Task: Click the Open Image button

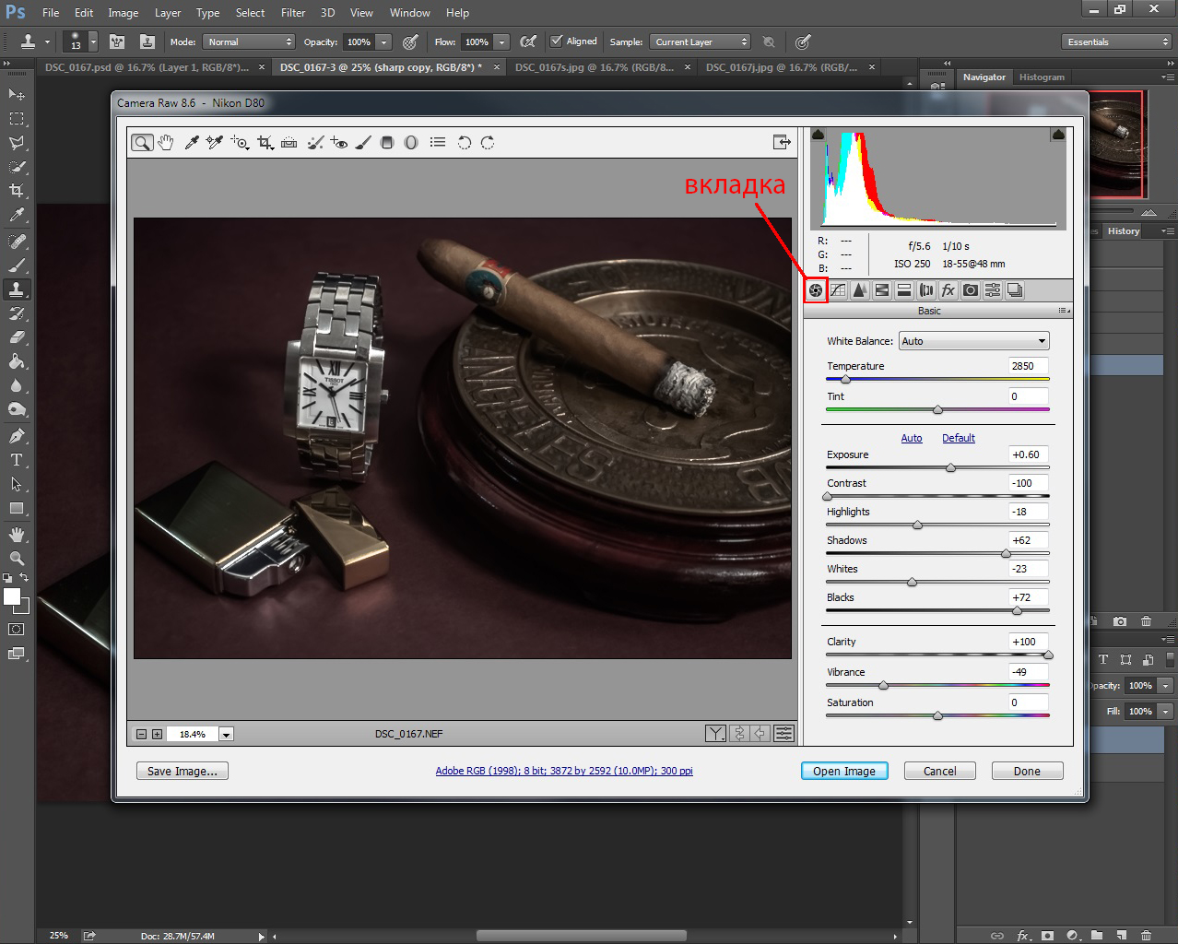Action: coord(843,772)
